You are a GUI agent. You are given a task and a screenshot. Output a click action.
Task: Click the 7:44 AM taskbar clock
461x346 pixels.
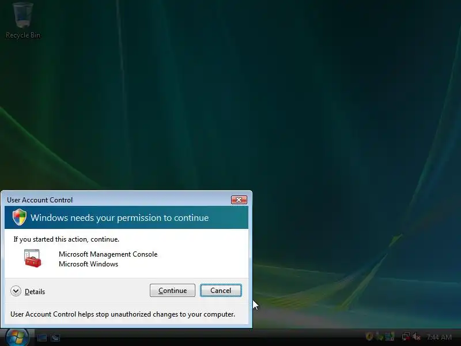[439, 337]
